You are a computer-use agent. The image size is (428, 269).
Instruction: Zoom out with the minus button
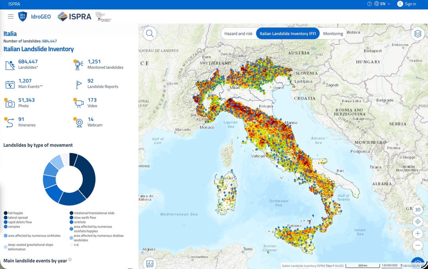coord(417,246)
